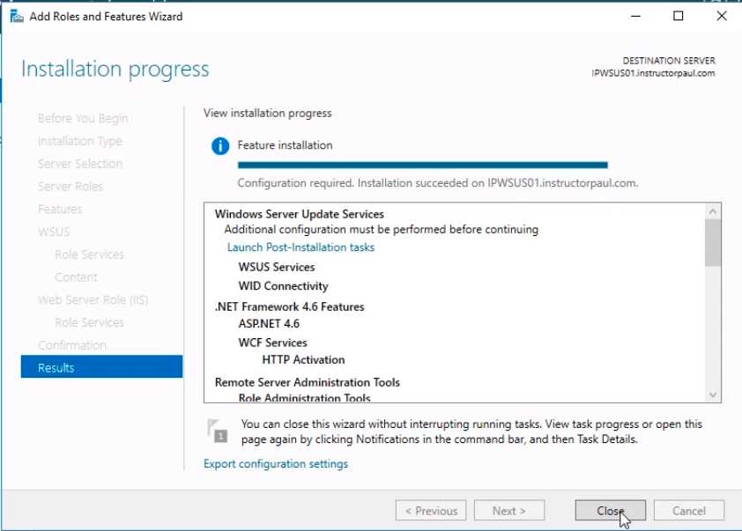742x531 pixels.
Task: Click Remote Server Administration Tools entry
Action: click(x=308, y=382)
